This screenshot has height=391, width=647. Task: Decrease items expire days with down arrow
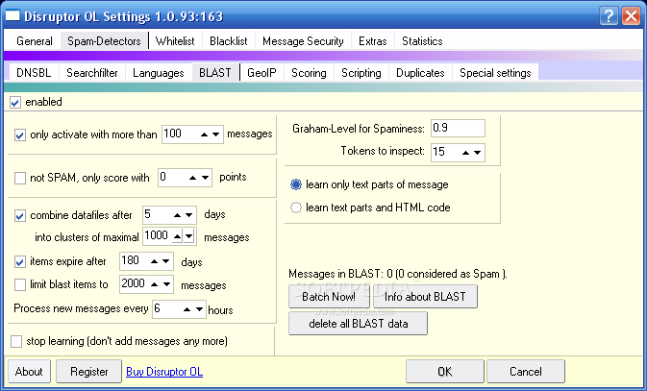point(166,261)
